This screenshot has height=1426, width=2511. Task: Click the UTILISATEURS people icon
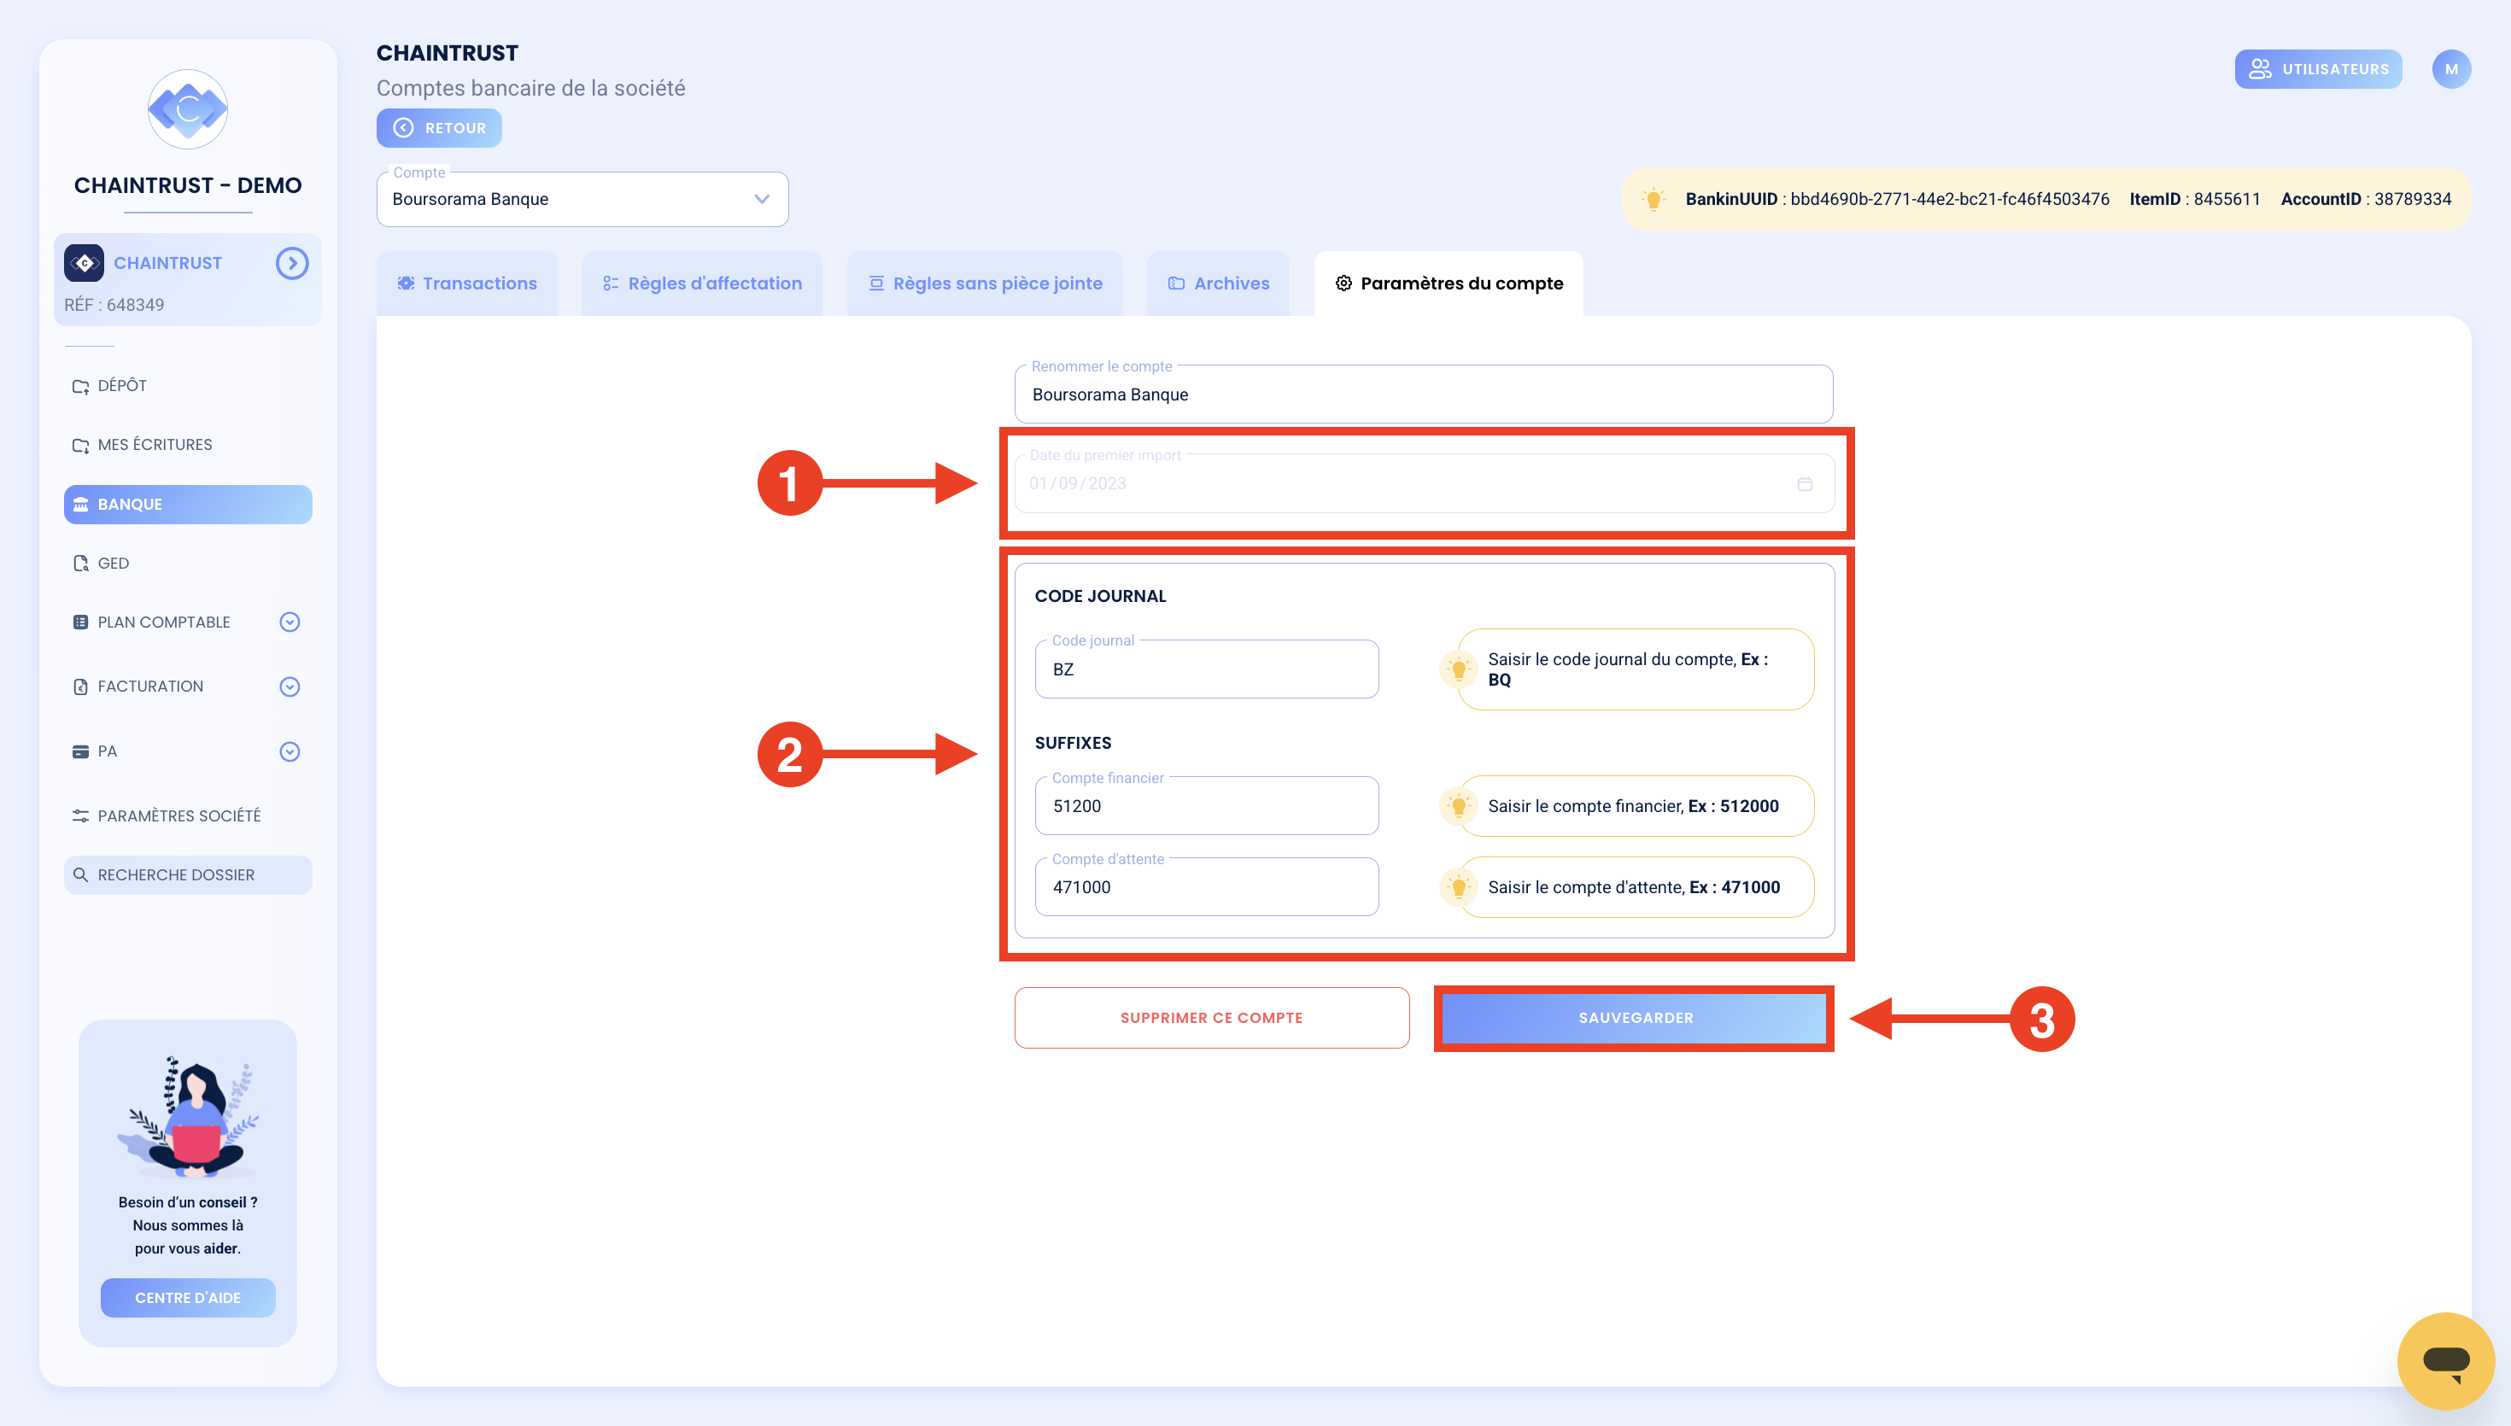(x=2260, y=69)
